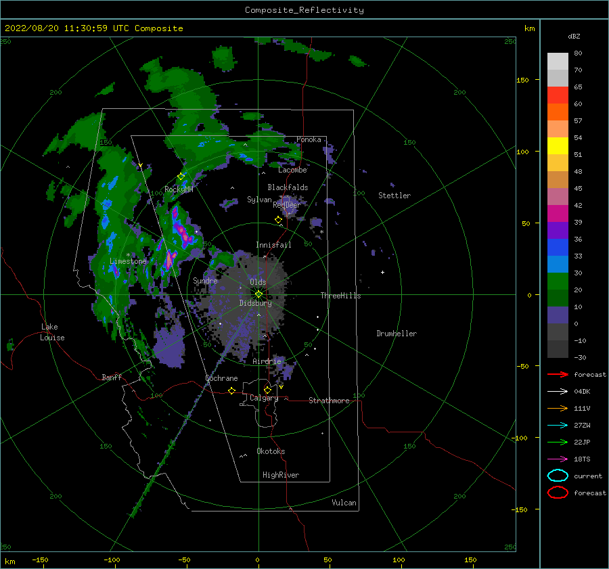Screen dimensions: 609x569
Task: Click the cyan 27ZW arrow icon
Action: pos(558,426)
